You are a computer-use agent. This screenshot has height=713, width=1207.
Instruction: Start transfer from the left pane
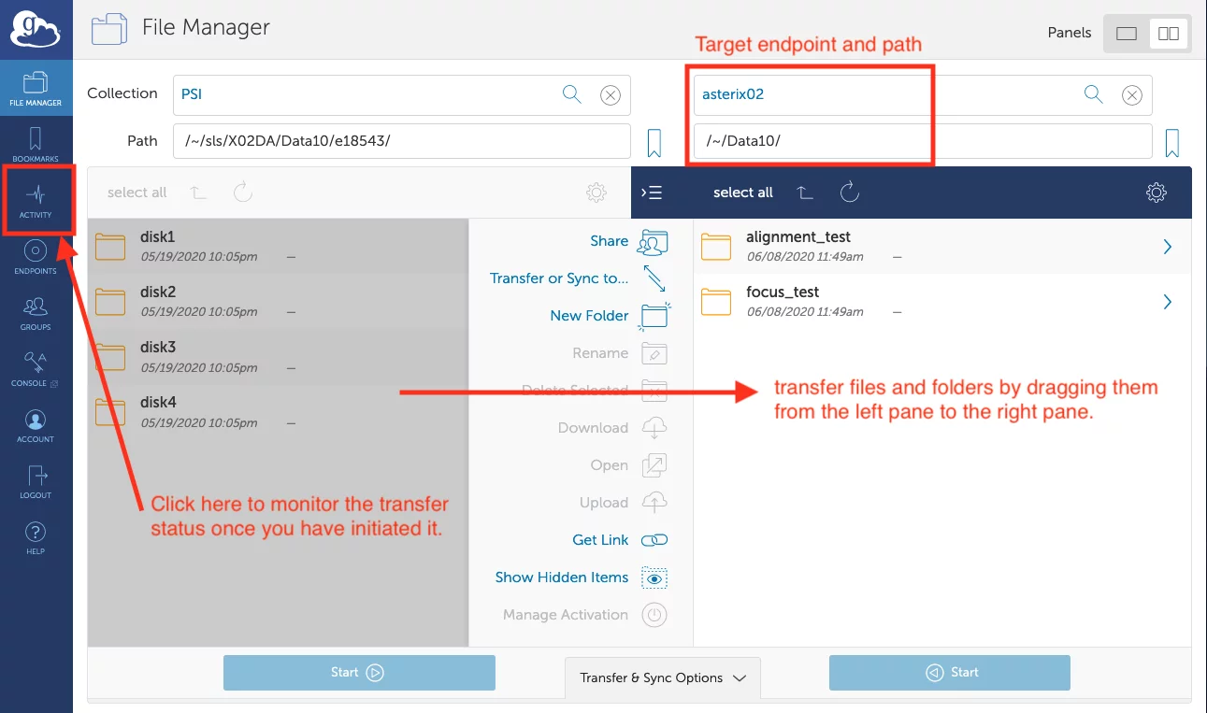(359, 672)
